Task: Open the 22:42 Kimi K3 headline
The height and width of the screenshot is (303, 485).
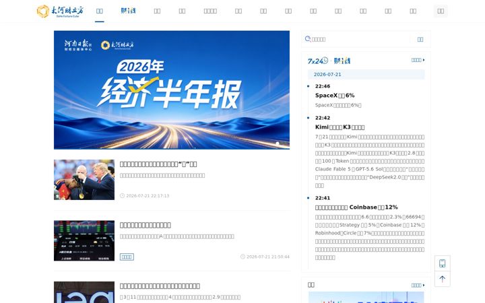Action: pos(339,127)
